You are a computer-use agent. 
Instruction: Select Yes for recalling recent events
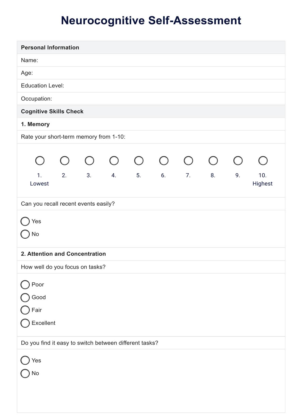tap(25, 221)
